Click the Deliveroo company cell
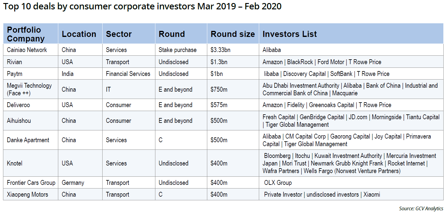This screenshot has width=447, height=213. point(19,105)
